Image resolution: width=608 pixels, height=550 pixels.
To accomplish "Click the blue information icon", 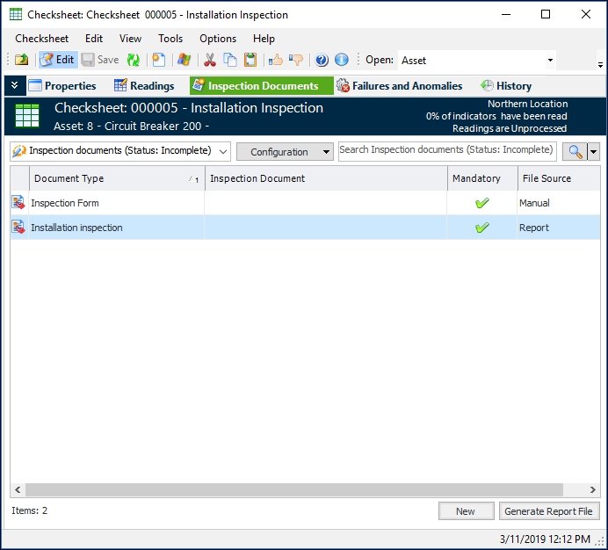I will 342,60.
